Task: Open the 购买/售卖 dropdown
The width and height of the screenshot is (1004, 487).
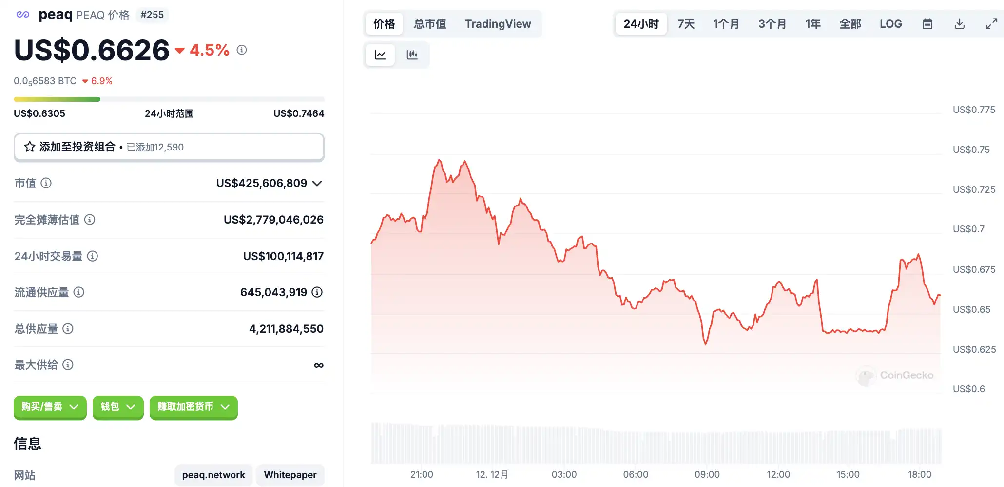Action: (50, 407)
